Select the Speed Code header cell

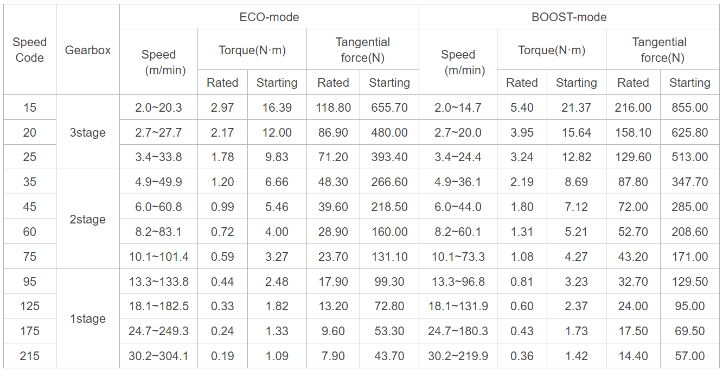pyautogui.click(x=30, y=50)
